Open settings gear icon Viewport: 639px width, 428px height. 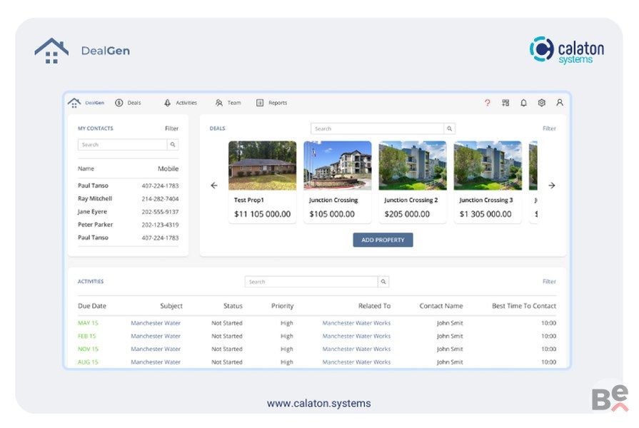pyautogui.click(x=542, y=103)
